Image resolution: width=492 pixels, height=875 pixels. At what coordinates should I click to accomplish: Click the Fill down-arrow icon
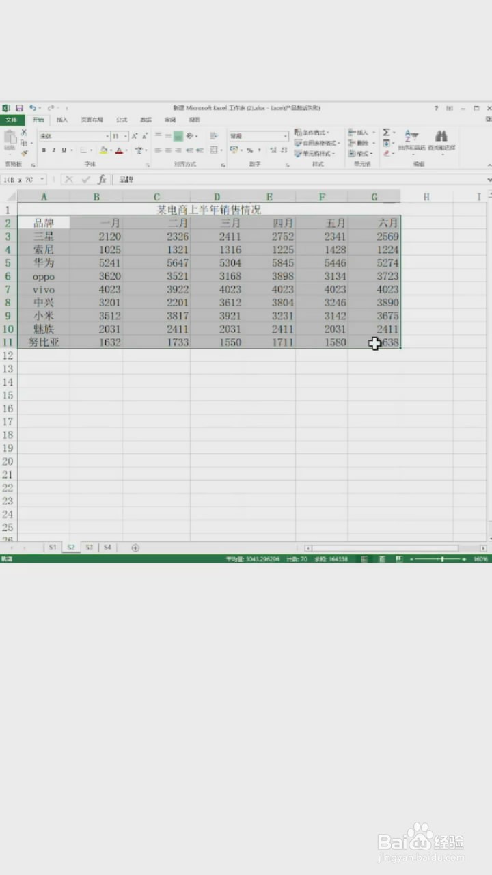(386, 143)
